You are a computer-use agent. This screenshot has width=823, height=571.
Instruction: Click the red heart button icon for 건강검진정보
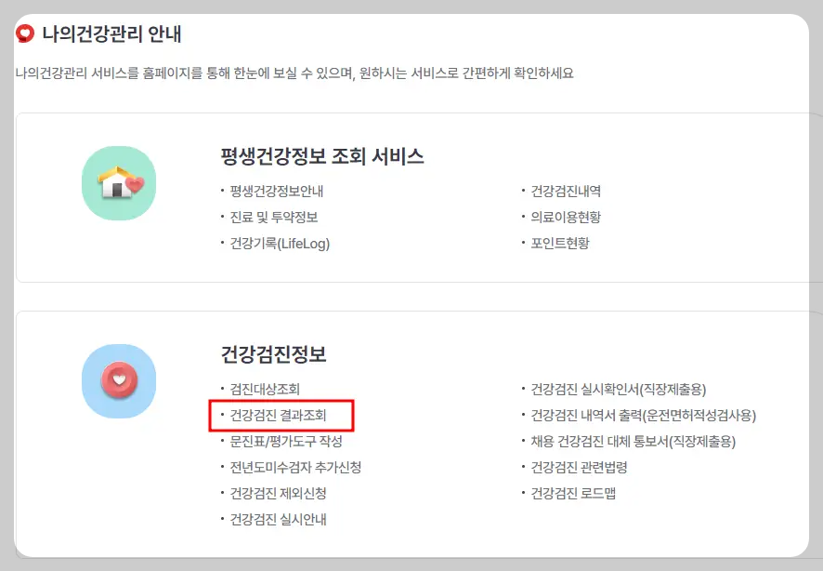(118, 380)
